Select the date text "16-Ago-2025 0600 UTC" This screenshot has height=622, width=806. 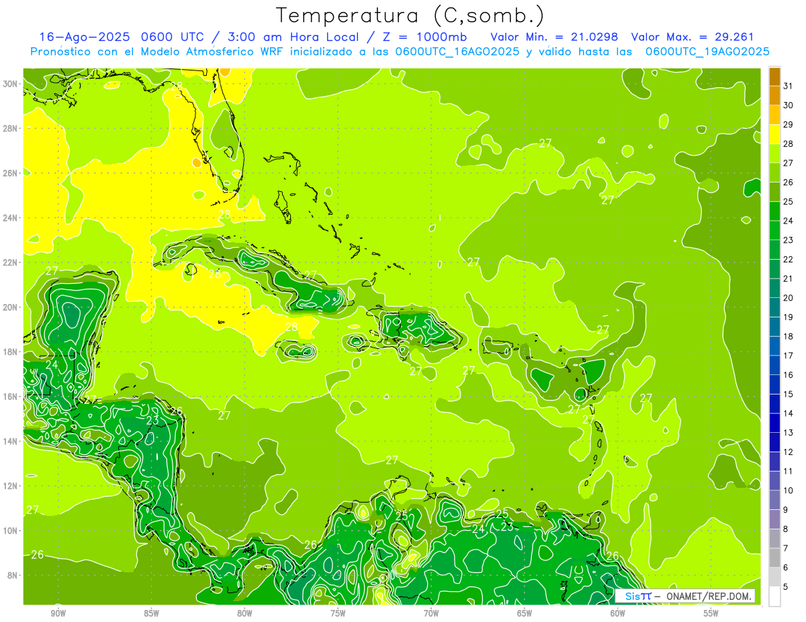[124, 37]
